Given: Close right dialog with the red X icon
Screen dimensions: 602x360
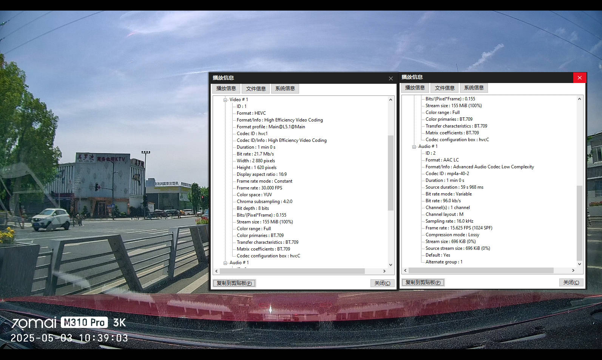Looking at the screenshot, I should (580, 78).
